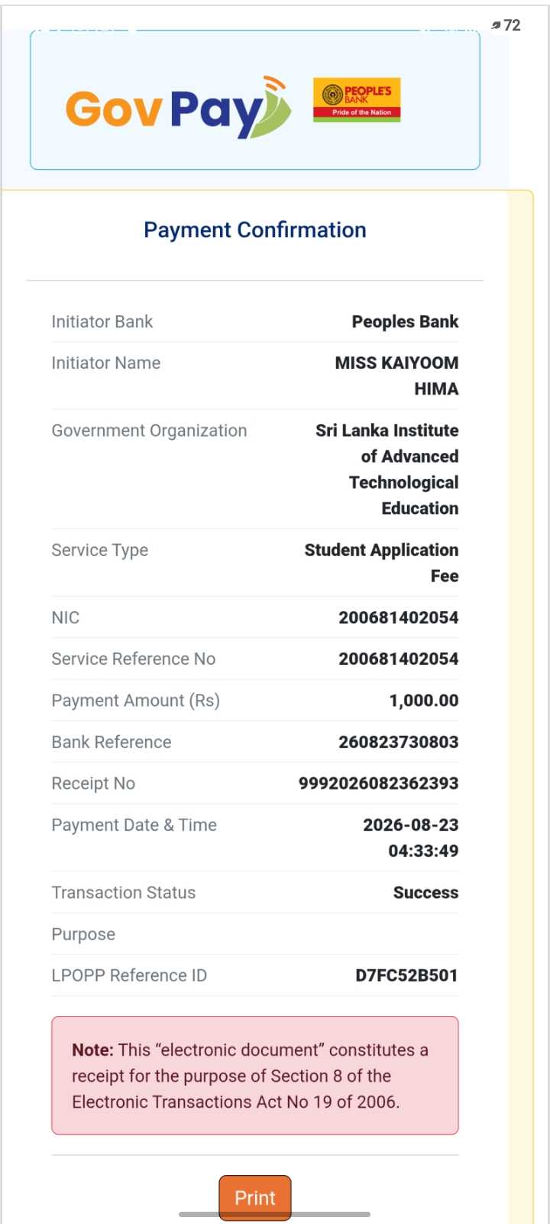The width and height of the screenshot is (550, 1224).
Task: Tap the battery indicator showing 72
Action: tap(506, 25)
